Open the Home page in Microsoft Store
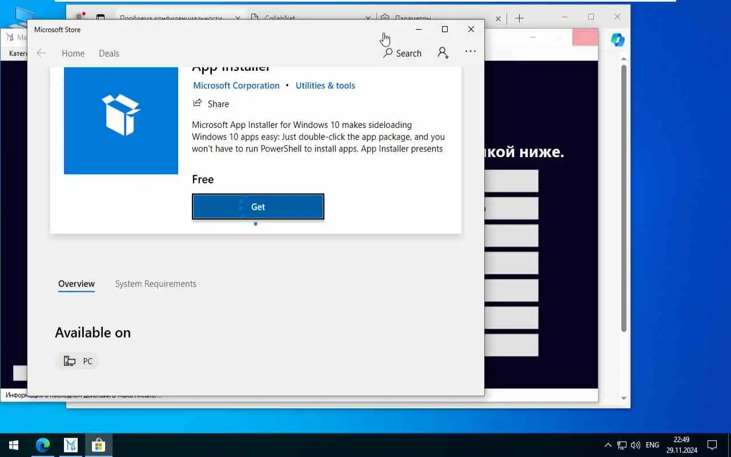This screenshot has height=457, width=731. click(73, 53)
